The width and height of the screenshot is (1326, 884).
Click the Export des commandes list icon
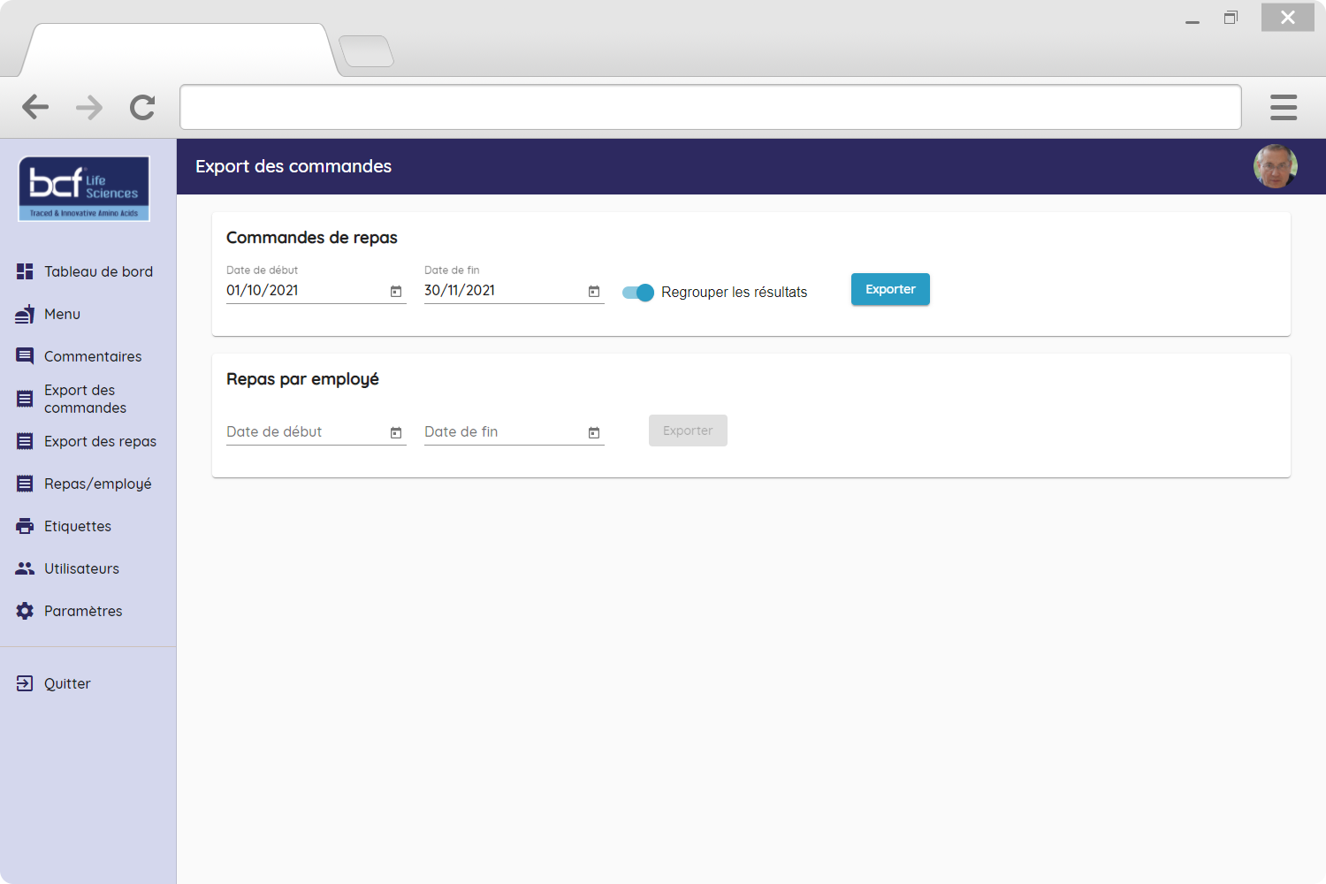(25, 399)
